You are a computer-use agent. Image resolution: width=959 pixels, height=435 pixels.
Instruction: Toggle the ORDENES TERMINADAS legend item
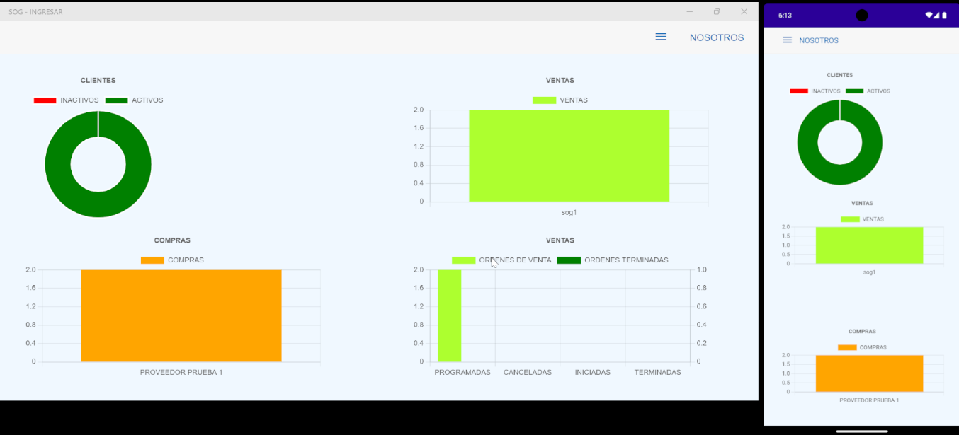point(613,260)
